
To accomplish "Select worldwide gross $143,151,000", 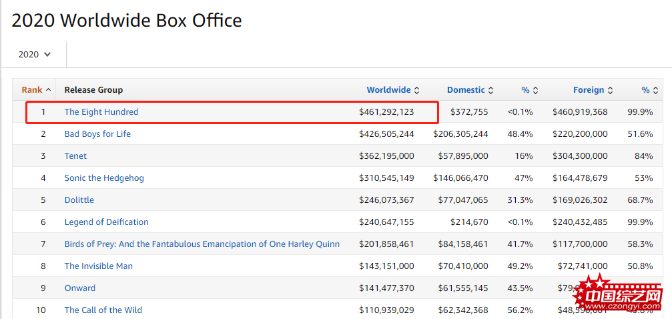I will (x=386, y=266).
